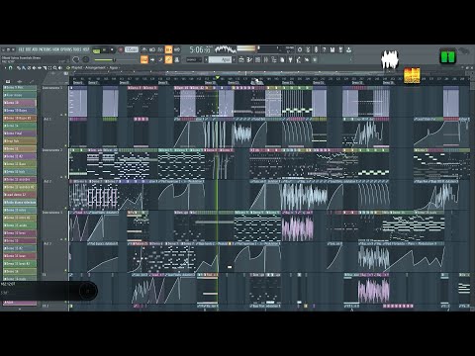Click the View channel rack toolbar icon
The width and height of the screenshot is (475, 356).
(x=257, y=59)
